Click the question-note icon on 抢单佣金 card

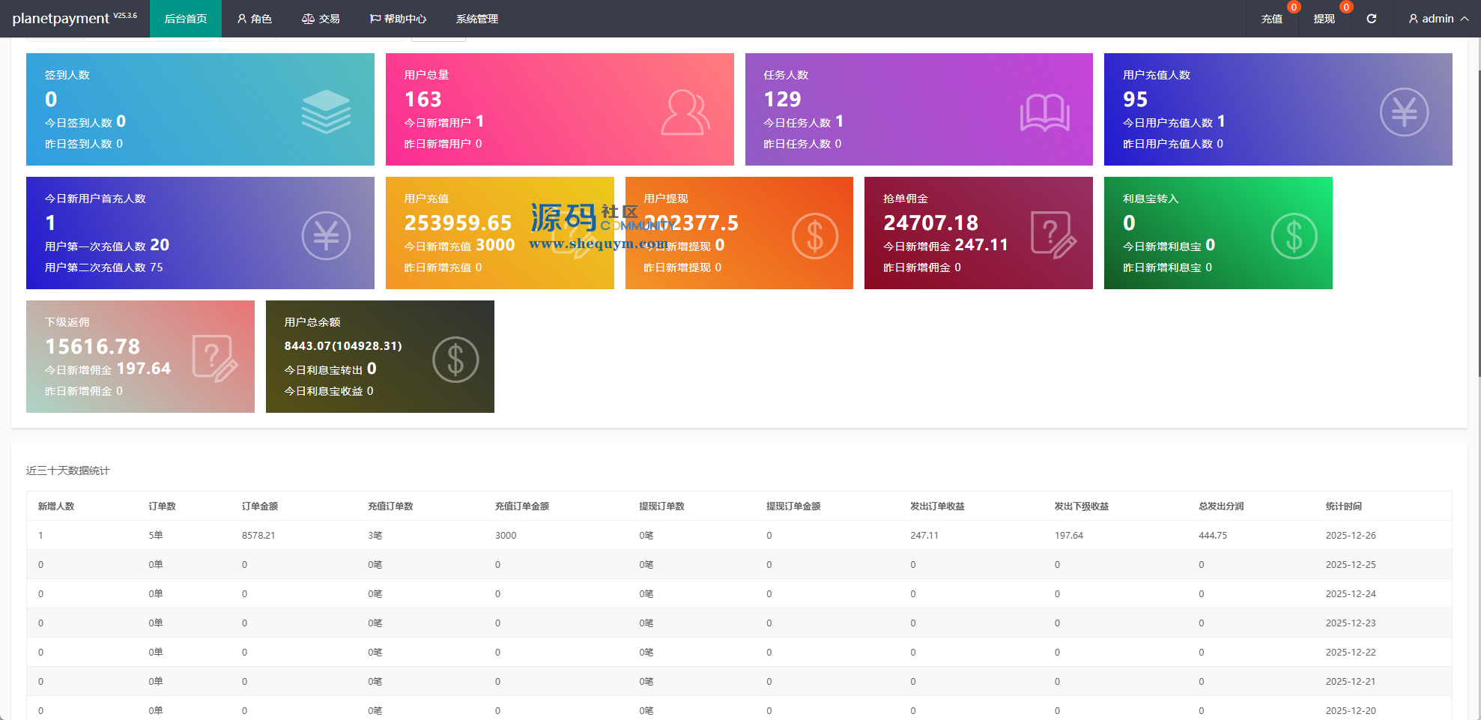point(1053,235)
